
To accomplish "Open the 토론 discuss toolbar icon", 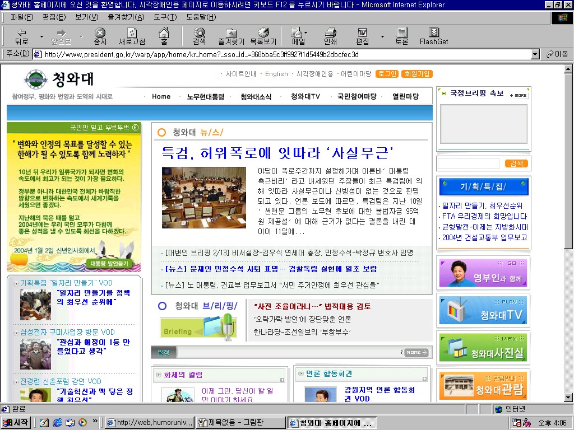I will click(x=401, y=36).
